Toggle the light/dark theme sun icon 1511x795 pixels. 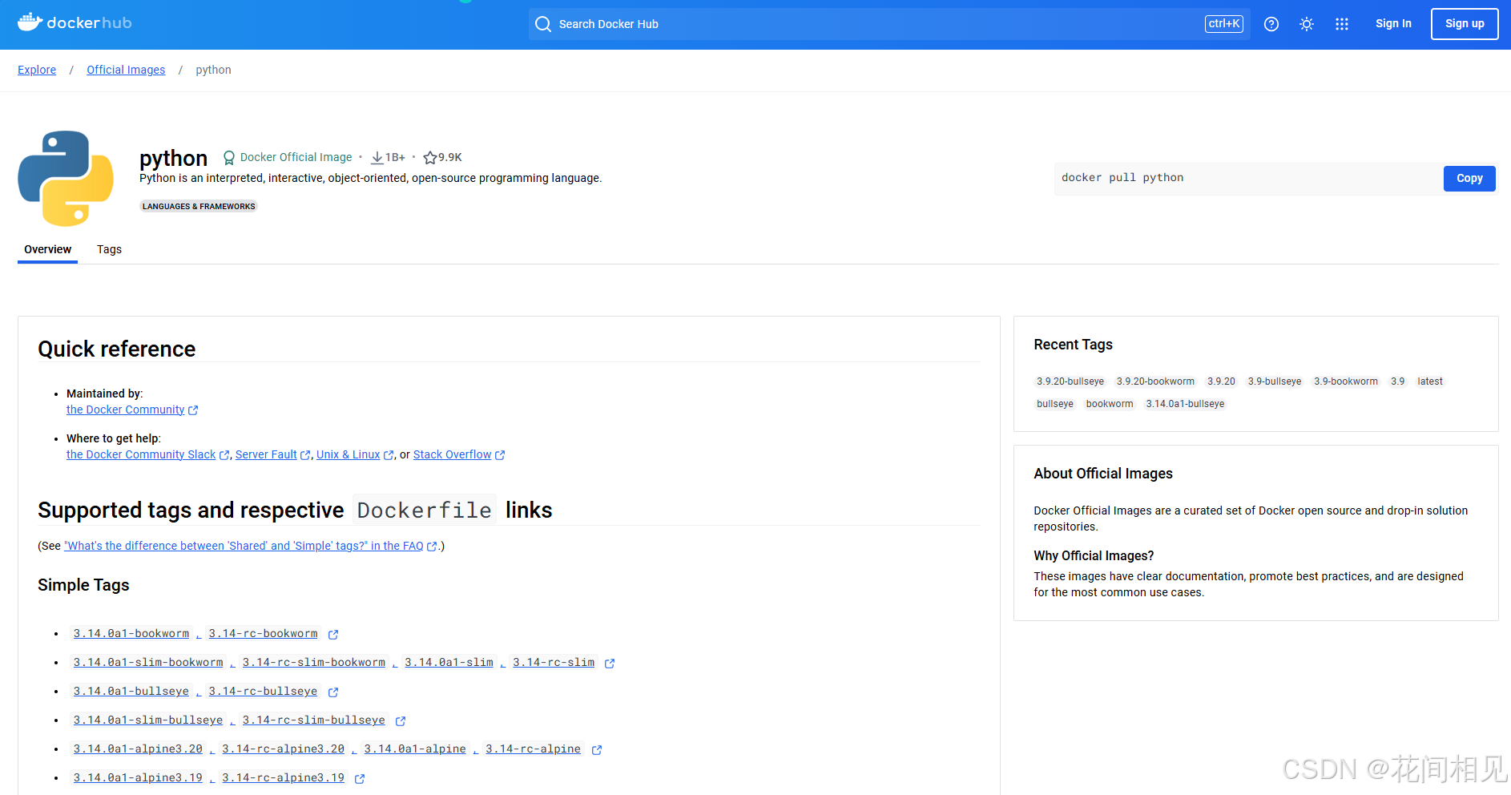(x=1306, y=24)
